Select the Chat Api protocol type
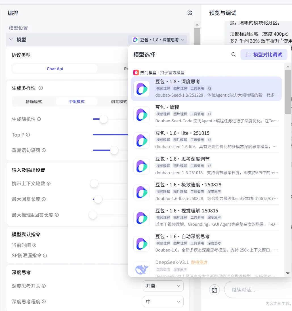This screenshot has height=311, width=292. click(55, 69)
